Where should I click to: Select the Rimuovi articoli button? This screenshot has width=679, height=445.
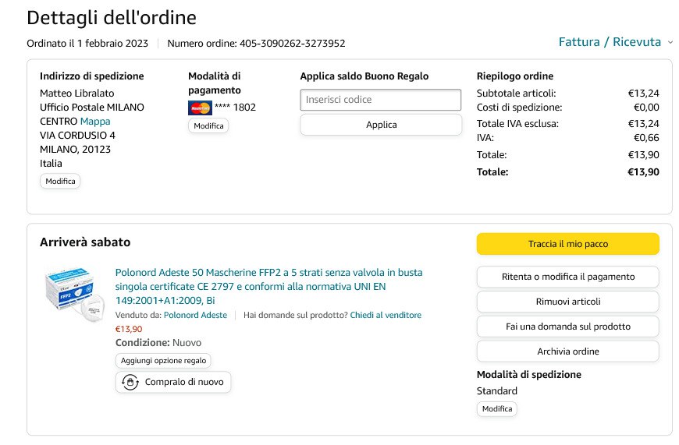coord(567,302)
